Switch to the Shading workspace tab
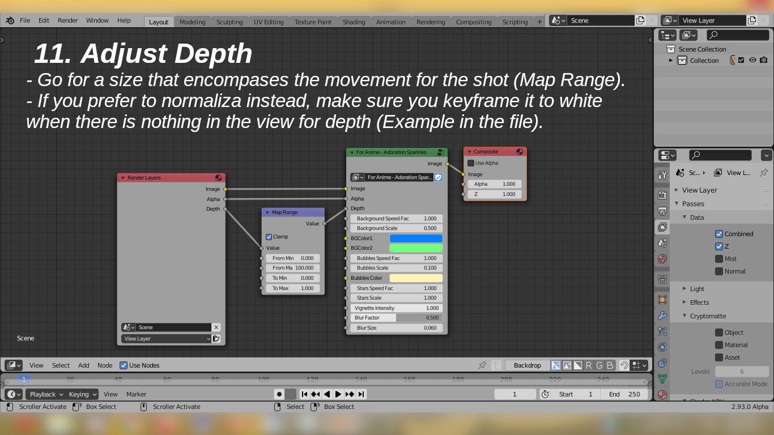Viewport: 774px width, 435px height. tap(354, 22)
